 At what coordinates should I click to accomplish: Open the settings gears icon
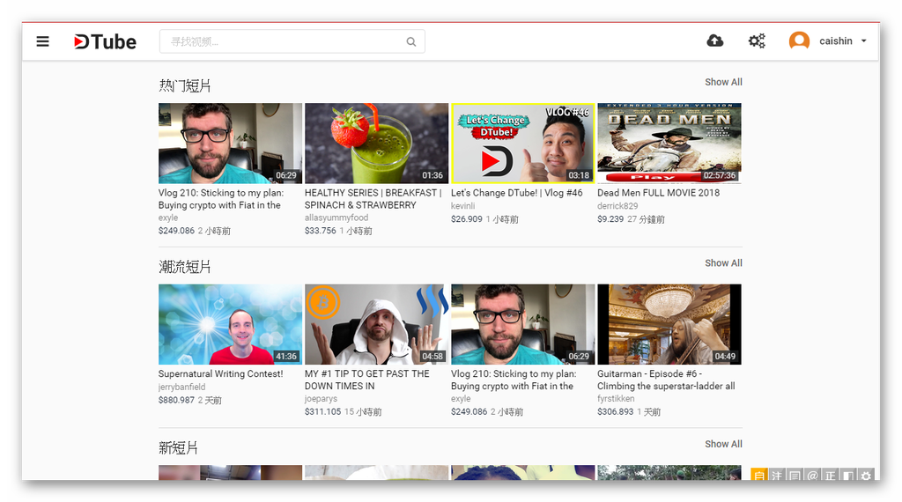point(757,41)
